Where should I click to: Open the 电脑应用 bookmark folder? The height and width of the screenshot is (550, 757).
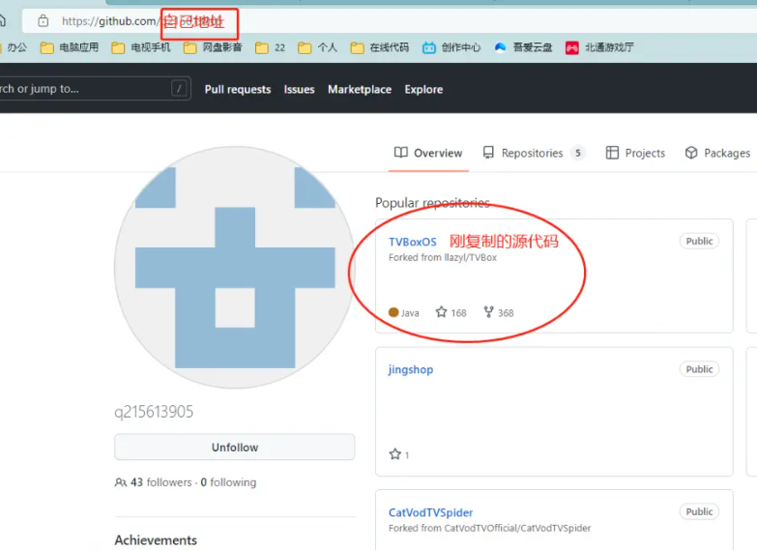point(70,47)
